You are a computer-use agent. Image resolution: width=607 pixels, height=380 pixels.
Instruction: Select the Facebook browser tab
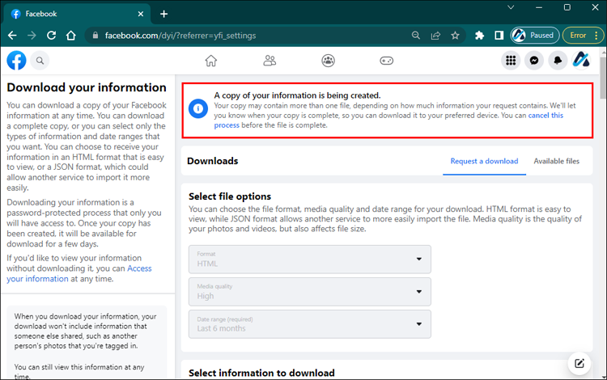pyautogui.click(x=76, y=14)
